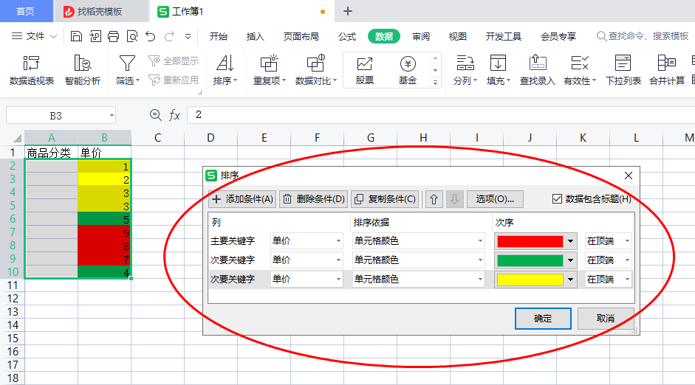Move sort condition up with arrow
This screenshot has height=385, width=695.
pos(434,199)
